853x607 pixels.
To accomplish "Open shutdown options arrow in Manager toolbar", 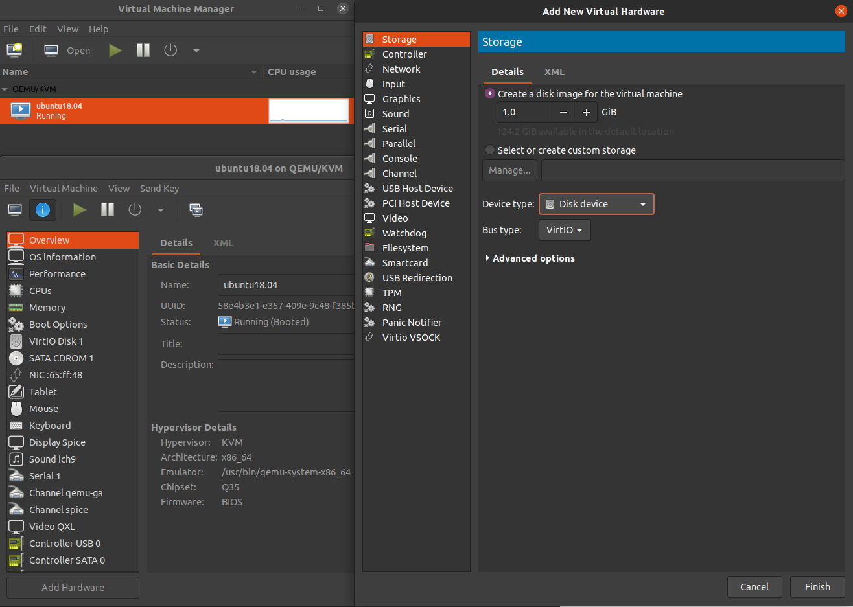I will tap(196, 51).
